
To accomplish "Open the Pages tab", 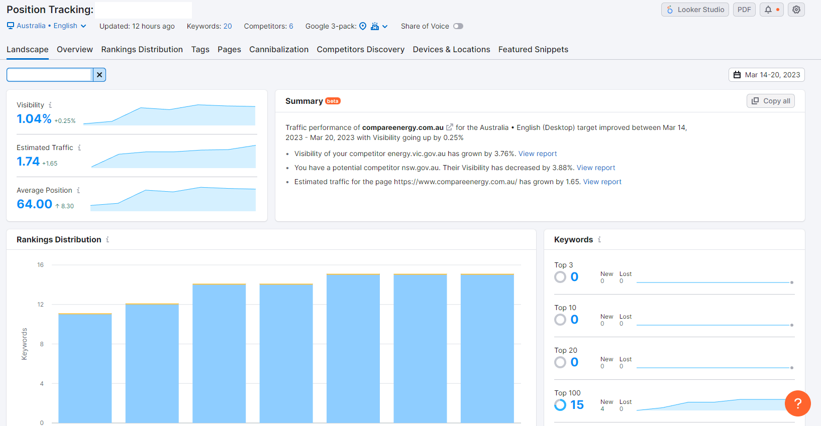I will pyautogui.click(x=229, y=49).
